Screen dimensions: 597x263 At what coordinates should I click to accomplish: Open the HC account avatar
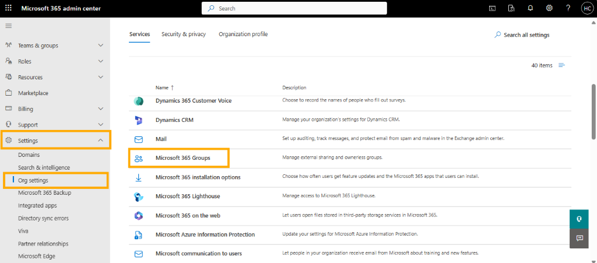point(587,8)
